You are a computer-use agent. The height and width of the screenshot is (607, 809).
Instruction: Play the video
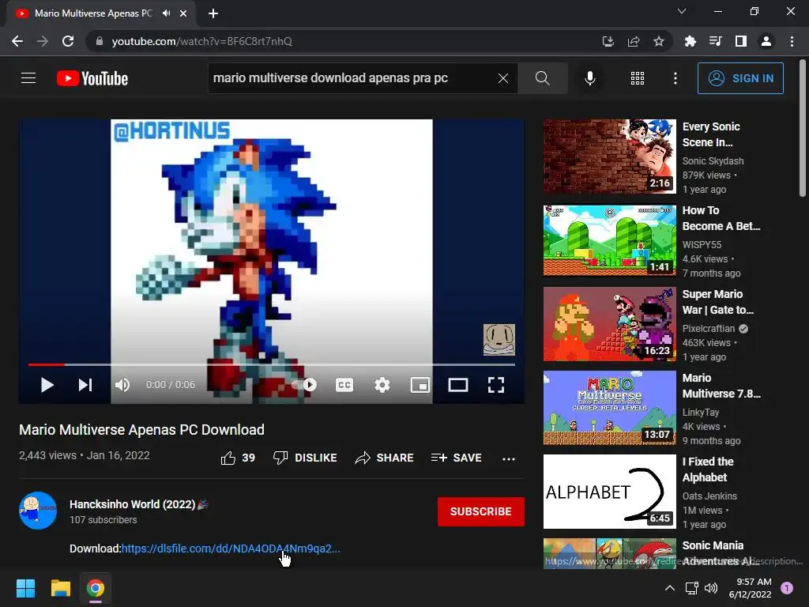pyautogui.click(x=47, y=385)
